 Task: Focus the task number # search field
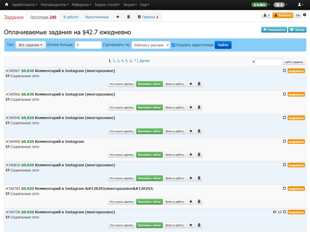tap(268, 62)
